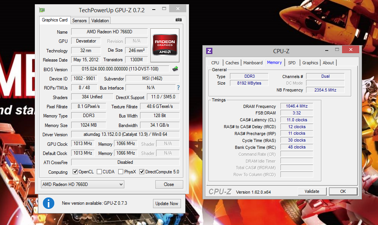Image resolution: width=378 pixels, height=225 pixels.
Task: Click the CAS# Latency value 11.0 clocks
Action: [297, 120]
